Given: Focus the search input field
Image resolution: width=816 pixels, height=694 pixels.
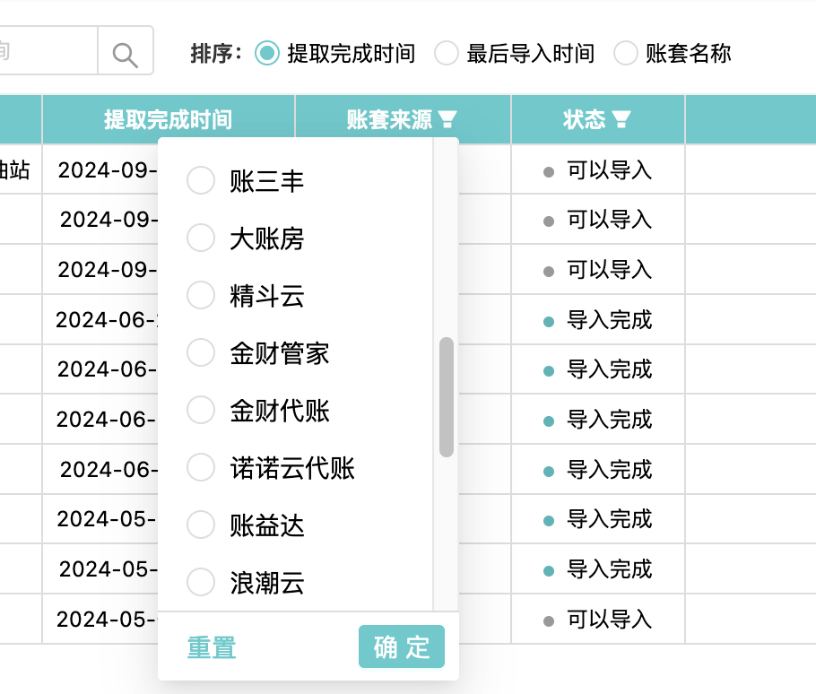Looking at the screenshot, I should pos(48,50).
